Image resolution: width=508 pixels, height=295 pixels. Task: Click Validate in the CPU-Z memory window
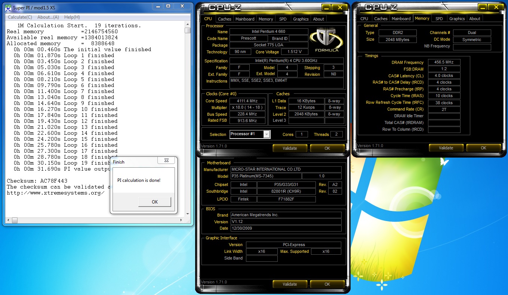[446, 148]
